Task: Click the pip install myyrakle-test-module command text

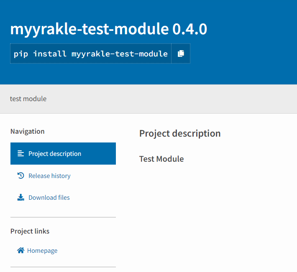Action: click(90, 54)
